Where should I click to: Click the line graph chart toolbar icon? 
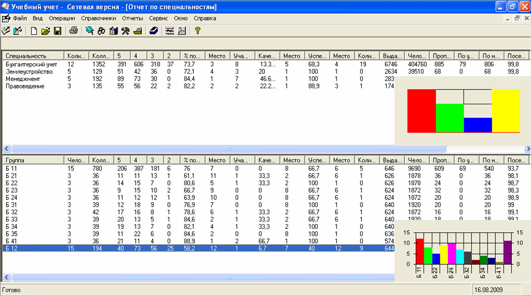coord(170,31)
